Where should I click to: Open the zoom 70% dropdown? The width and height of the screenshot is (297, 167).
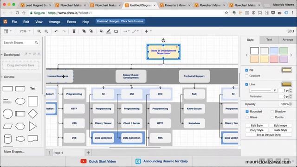[25, 31]
